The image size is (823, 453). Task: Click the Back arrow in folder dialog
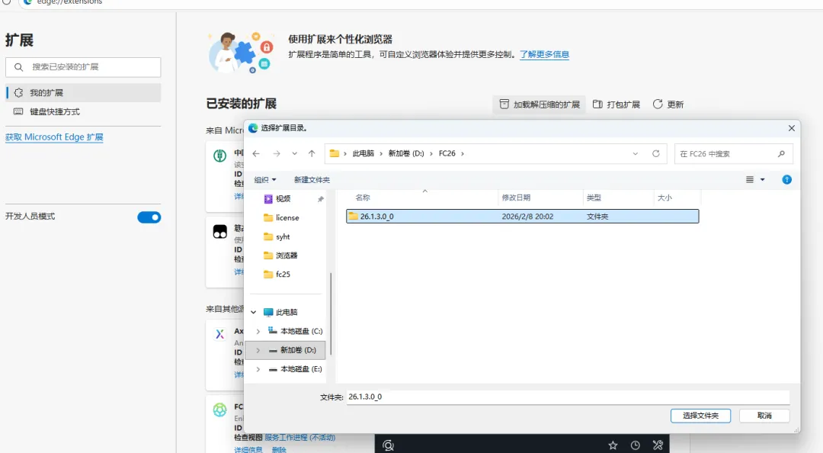point(256,153)
